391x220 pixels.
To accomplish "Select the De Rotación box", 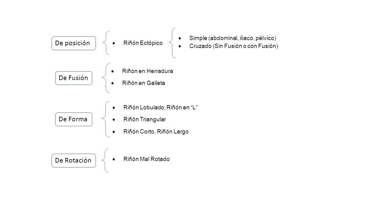I will pos(74,160).
